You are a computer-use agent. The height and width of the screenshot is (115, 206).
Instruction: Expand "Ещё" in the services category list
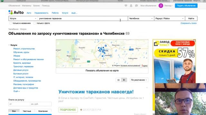click(16, 91)
